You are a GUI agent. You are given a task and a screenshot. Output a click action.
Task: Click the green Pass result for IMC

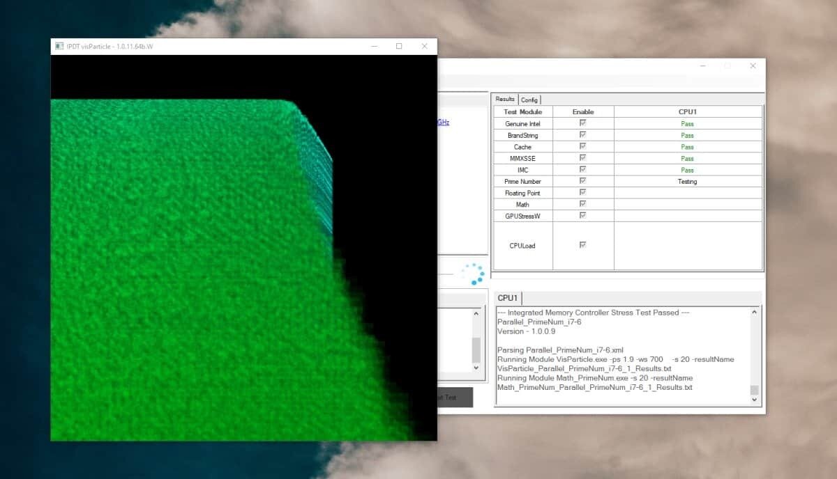click(686, 169)
